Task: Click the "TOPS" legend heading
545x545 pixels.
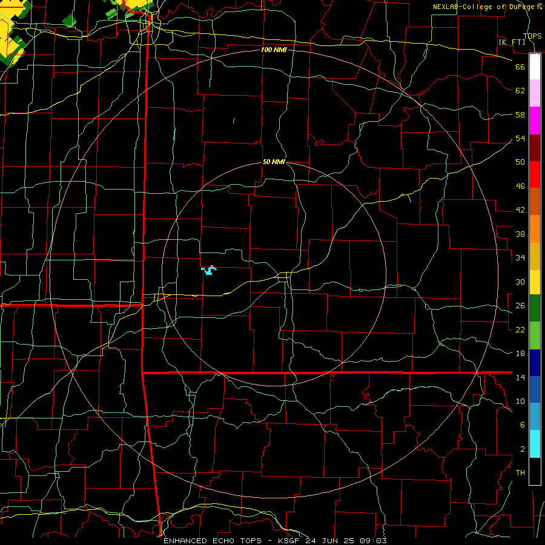Action: coord(532,36)
